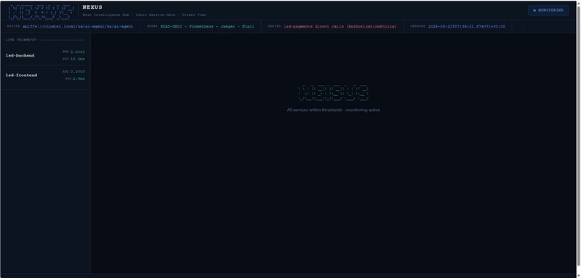This screenshot has width=581, height=278.
Task: Click the large center NEXUS ASCII logo
Action: coord(334,93)
